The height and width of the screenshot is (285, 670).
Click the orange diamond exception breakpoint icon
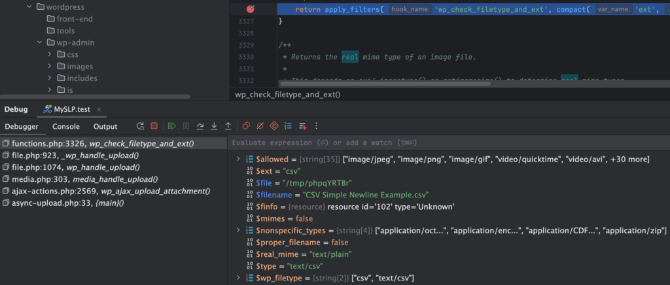(x=274, y=126)
